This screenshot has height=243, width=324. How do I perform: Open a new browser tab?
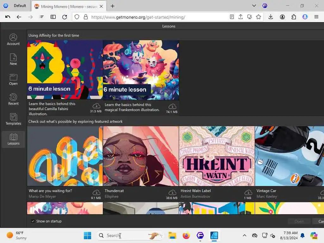pos(112,6)
